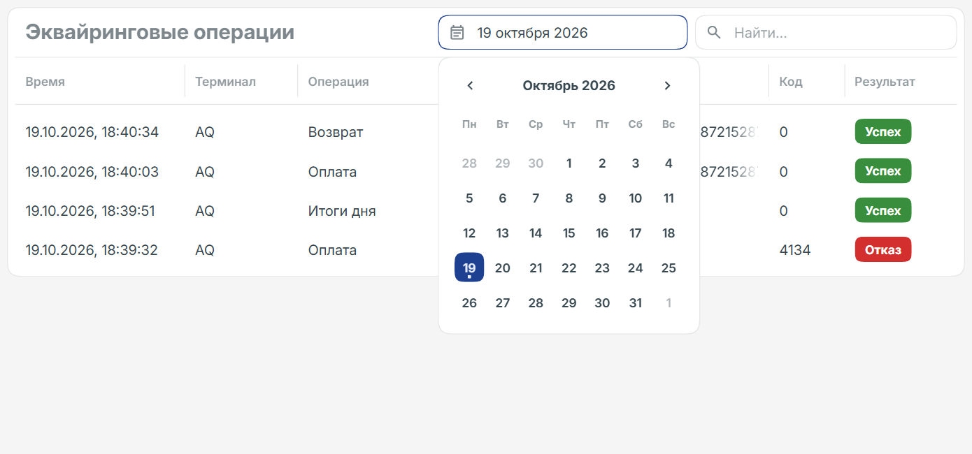The height and width of the screenshot is (454, 972).
Task: Select day 10 in the calendar
Action: 635,198
